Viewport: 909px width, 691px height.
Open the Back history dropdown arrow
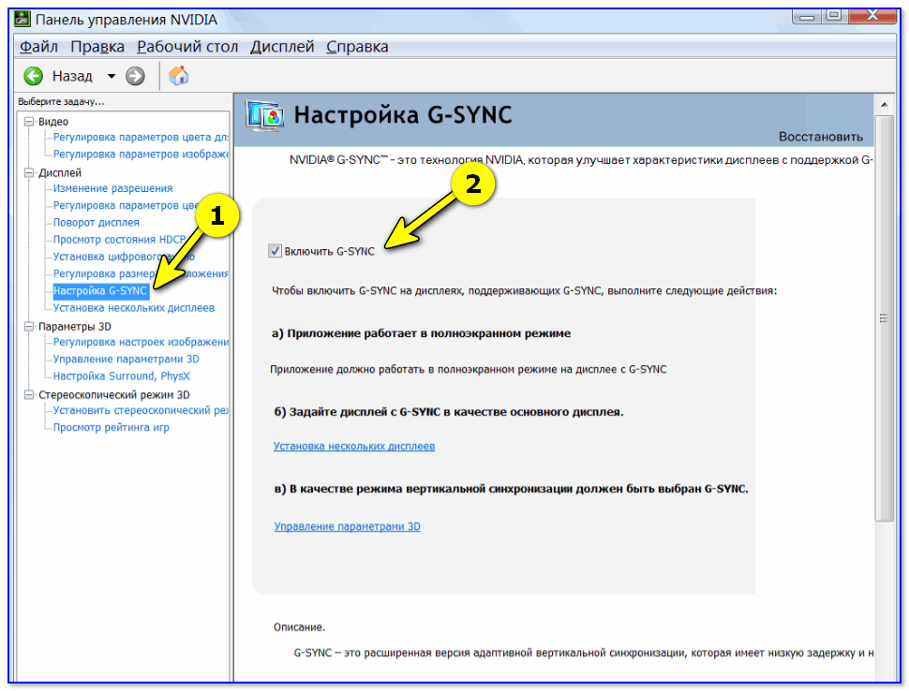click(112, 76)
